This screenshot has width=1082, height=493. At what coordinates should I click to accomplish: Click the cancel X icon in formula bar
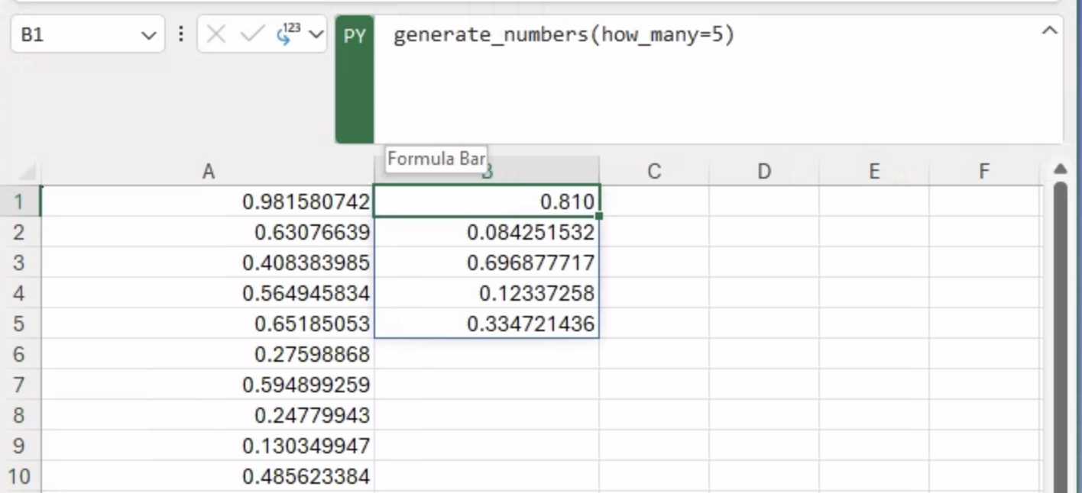(216, 34)
